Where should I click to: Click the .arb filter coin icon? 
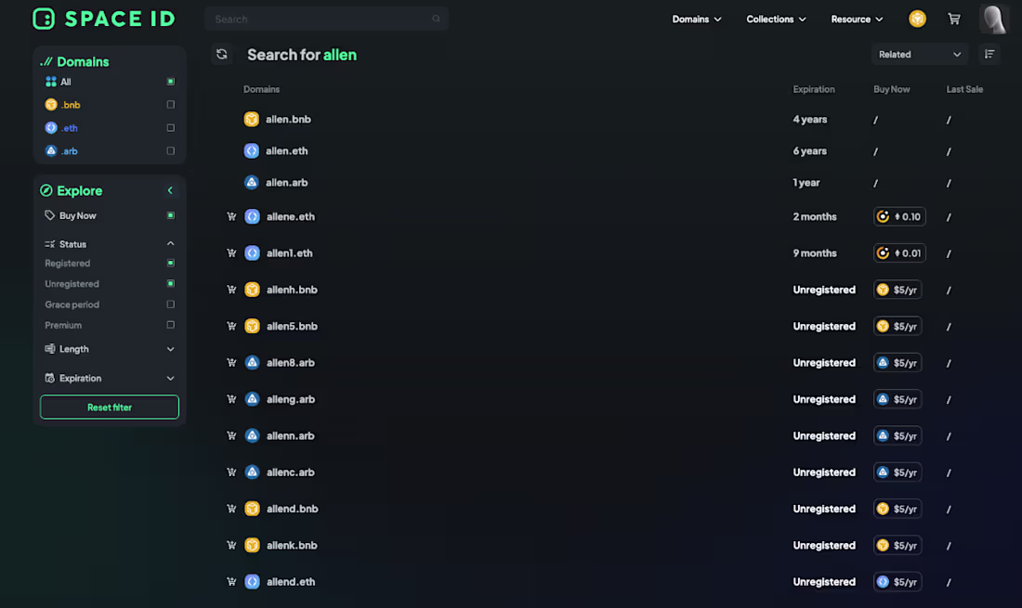(51, 151)
